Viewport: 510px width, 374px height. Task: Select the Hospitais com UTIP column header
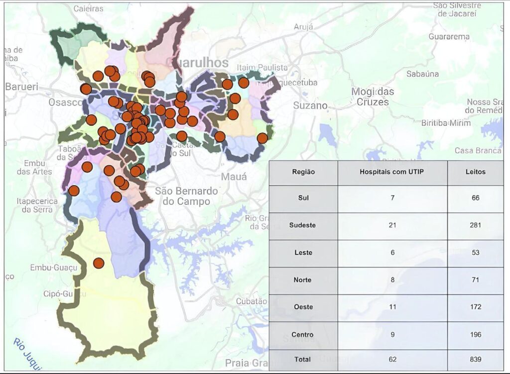[392, 172]
